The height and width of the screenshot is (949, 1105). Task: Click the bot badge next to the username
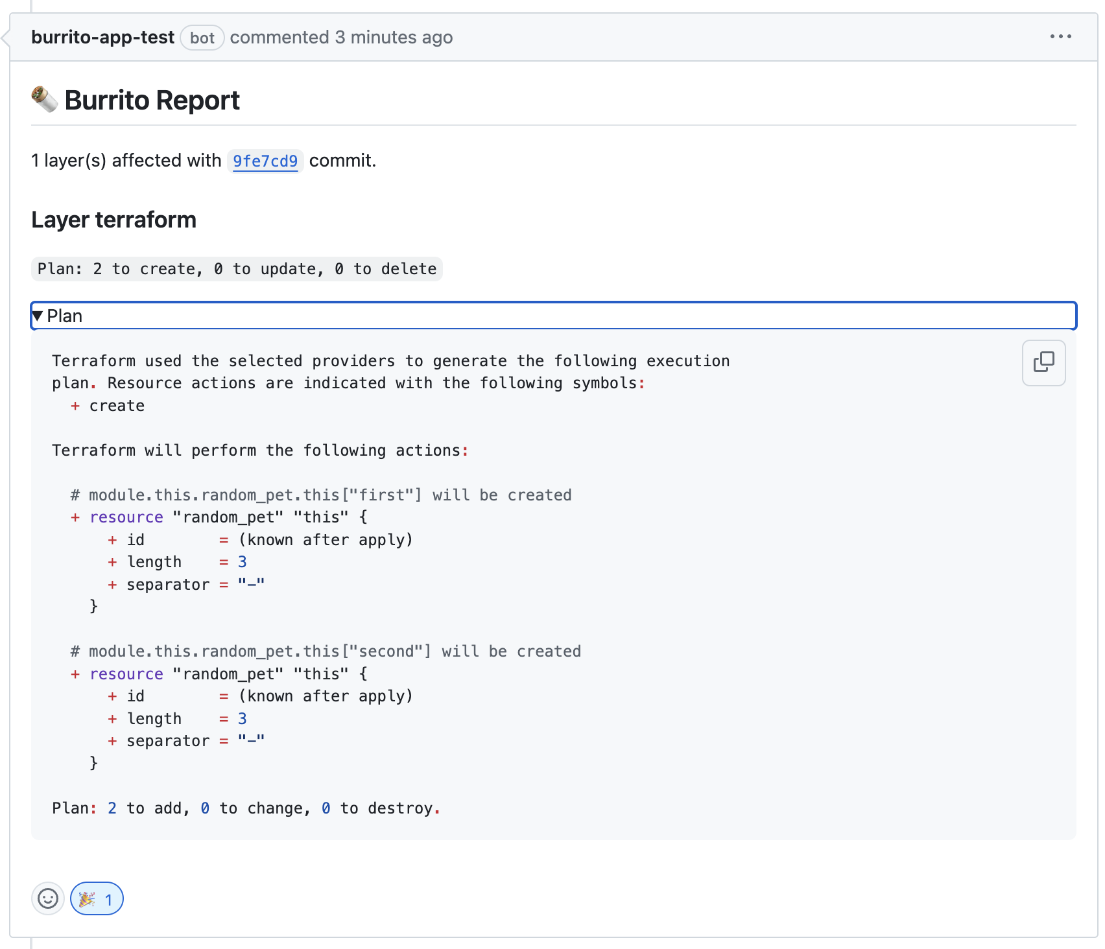click(202, 38)
